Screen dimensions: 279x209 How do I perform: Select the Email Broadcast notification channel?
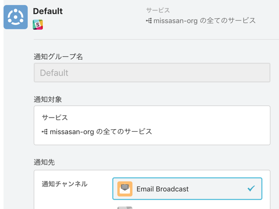[x=187, y=189]
